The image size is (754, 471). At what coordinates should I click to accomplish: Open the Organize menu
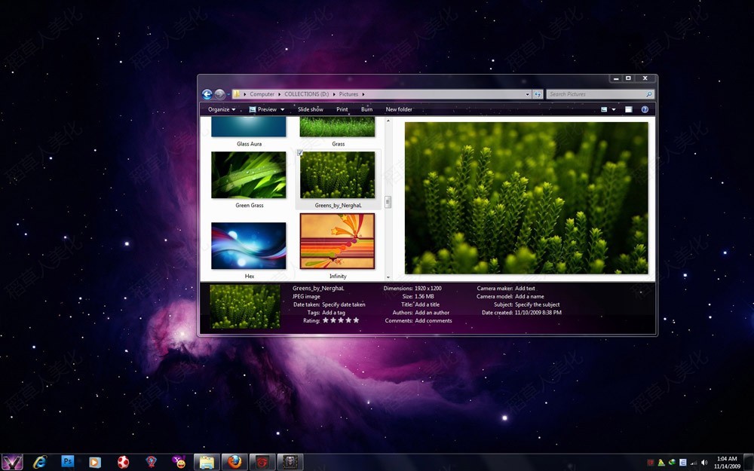click(222, 109)
